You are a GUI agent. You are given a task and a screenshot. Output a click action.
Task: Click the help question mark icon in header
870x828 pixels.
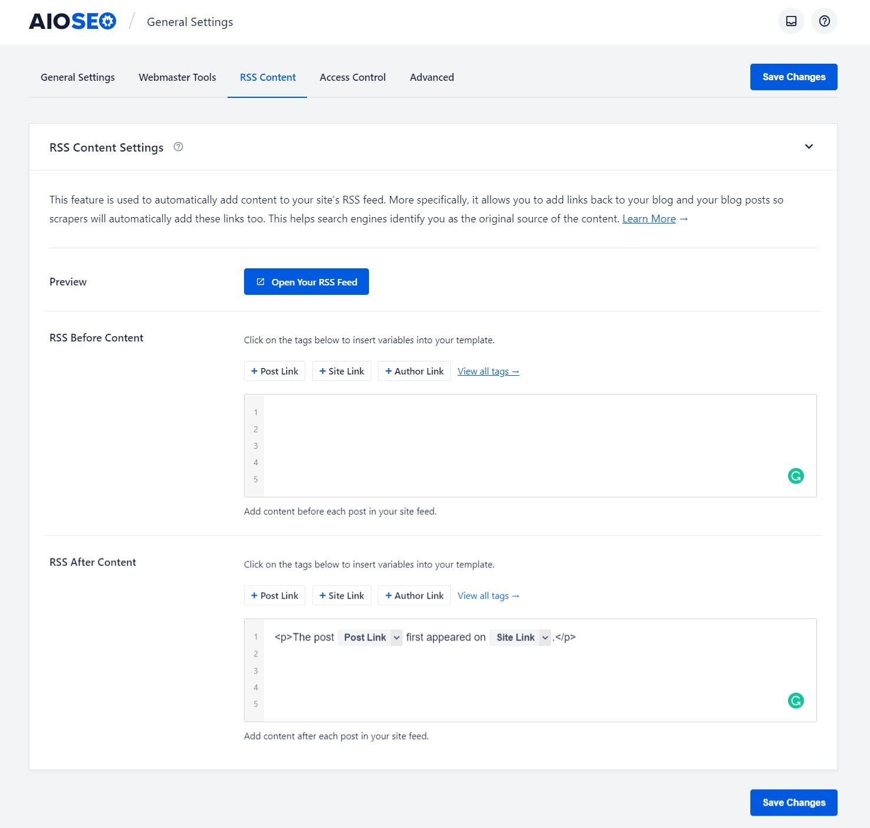point(824,22)
